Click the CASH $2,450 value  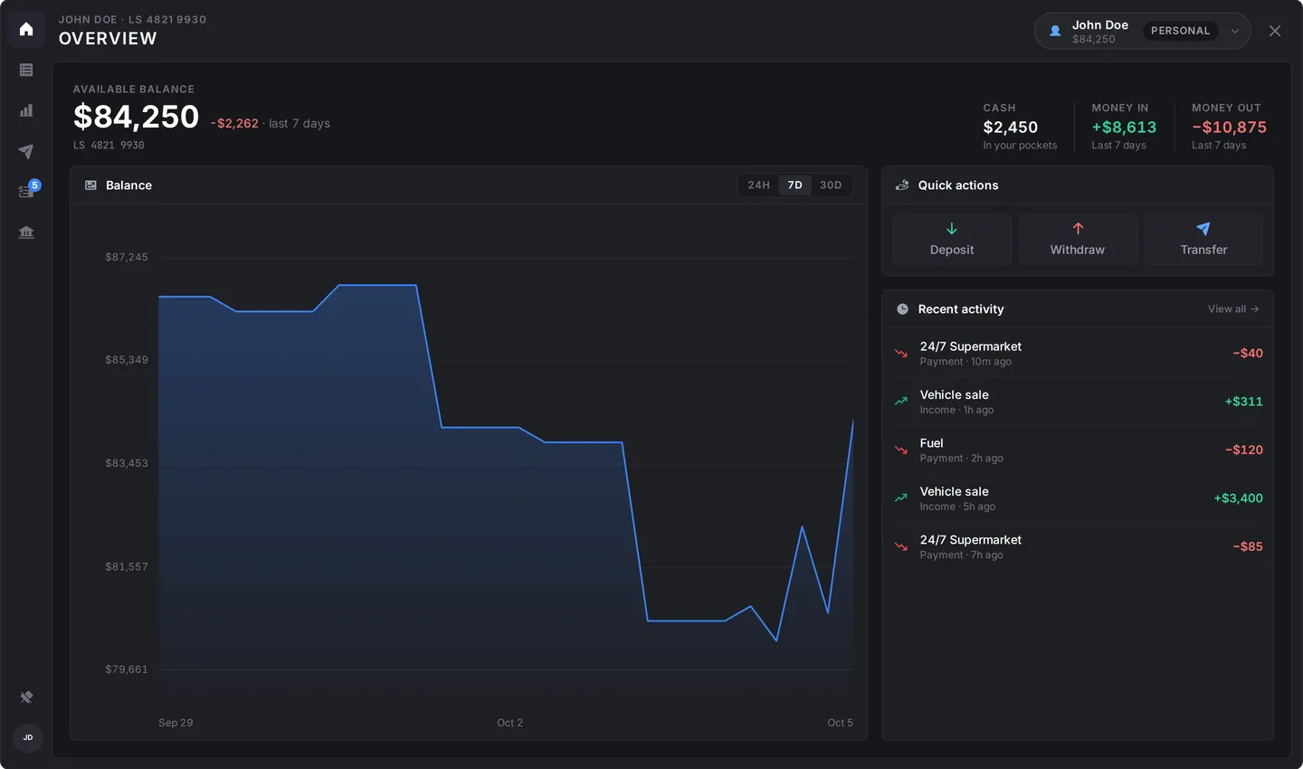[1011, 128]
